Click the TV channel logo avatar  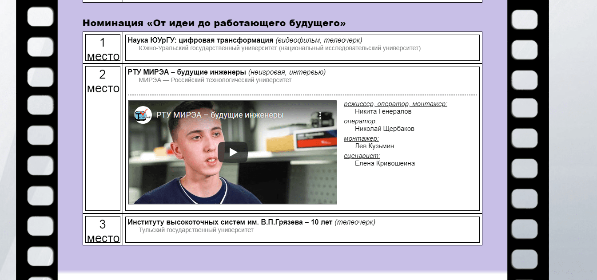[x=143, y=115]
